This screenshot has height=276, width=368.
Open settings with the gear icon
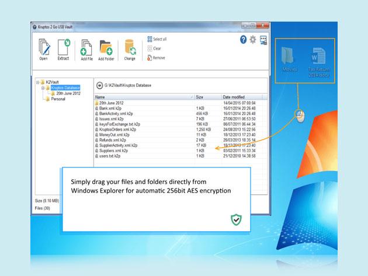(x=253, y=40)
